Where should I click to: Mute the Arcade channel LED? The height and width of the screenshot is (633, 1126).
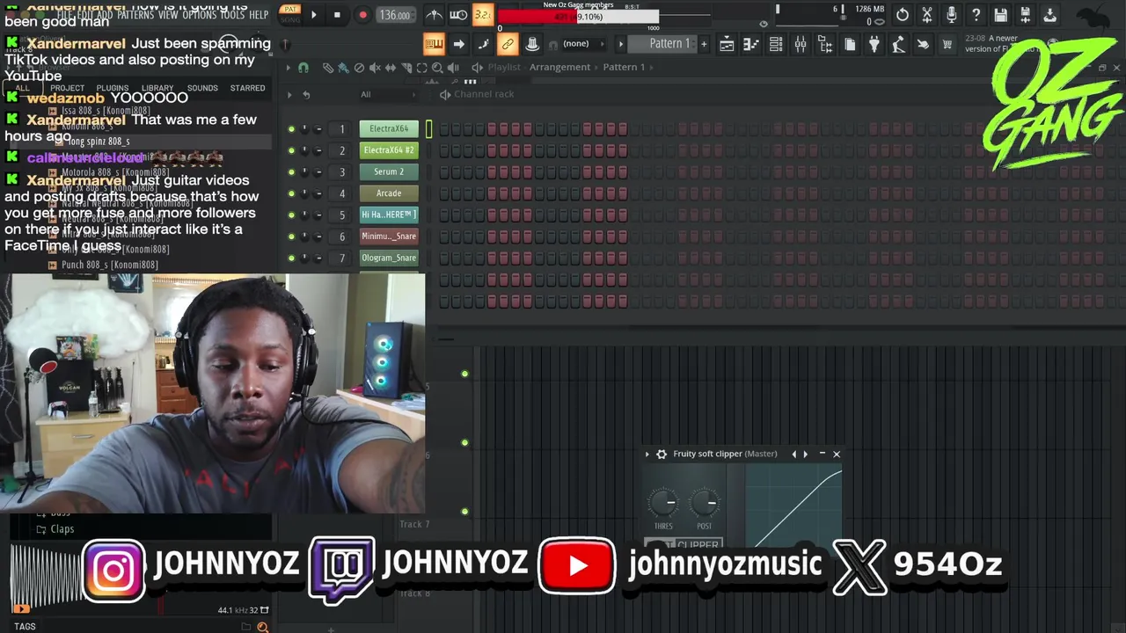tap(291, 193)
